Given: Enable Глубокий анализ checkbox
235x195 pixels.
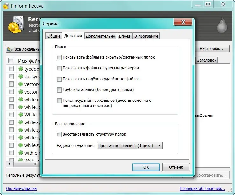Looking at the screenshot, I should pos(59,90).
